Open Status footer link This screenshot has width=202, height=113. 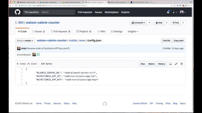coord(67,103)
